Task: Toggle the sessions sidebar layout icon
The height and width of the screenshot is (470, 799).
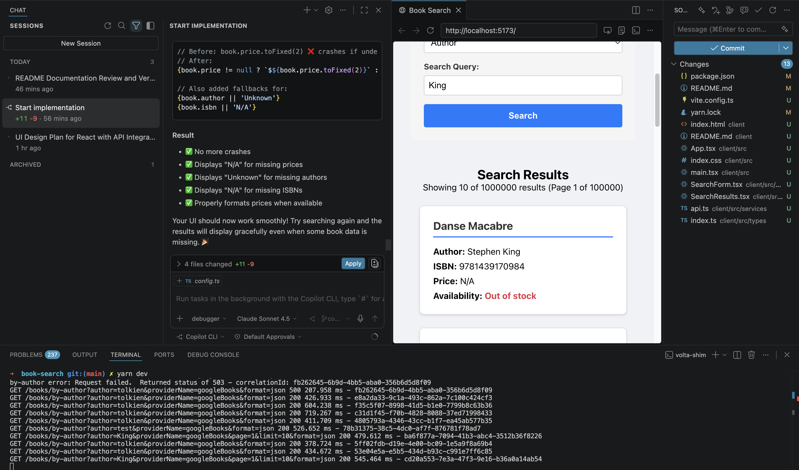Action: click(150, 26)
